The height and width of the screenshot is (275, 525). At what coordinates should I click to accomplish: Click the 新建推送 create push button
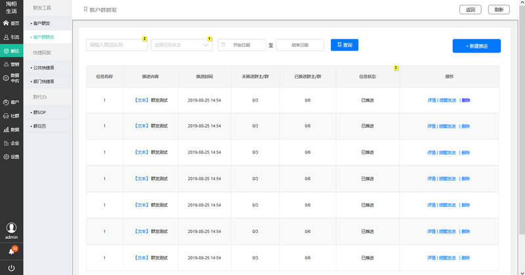coord(476,46)
